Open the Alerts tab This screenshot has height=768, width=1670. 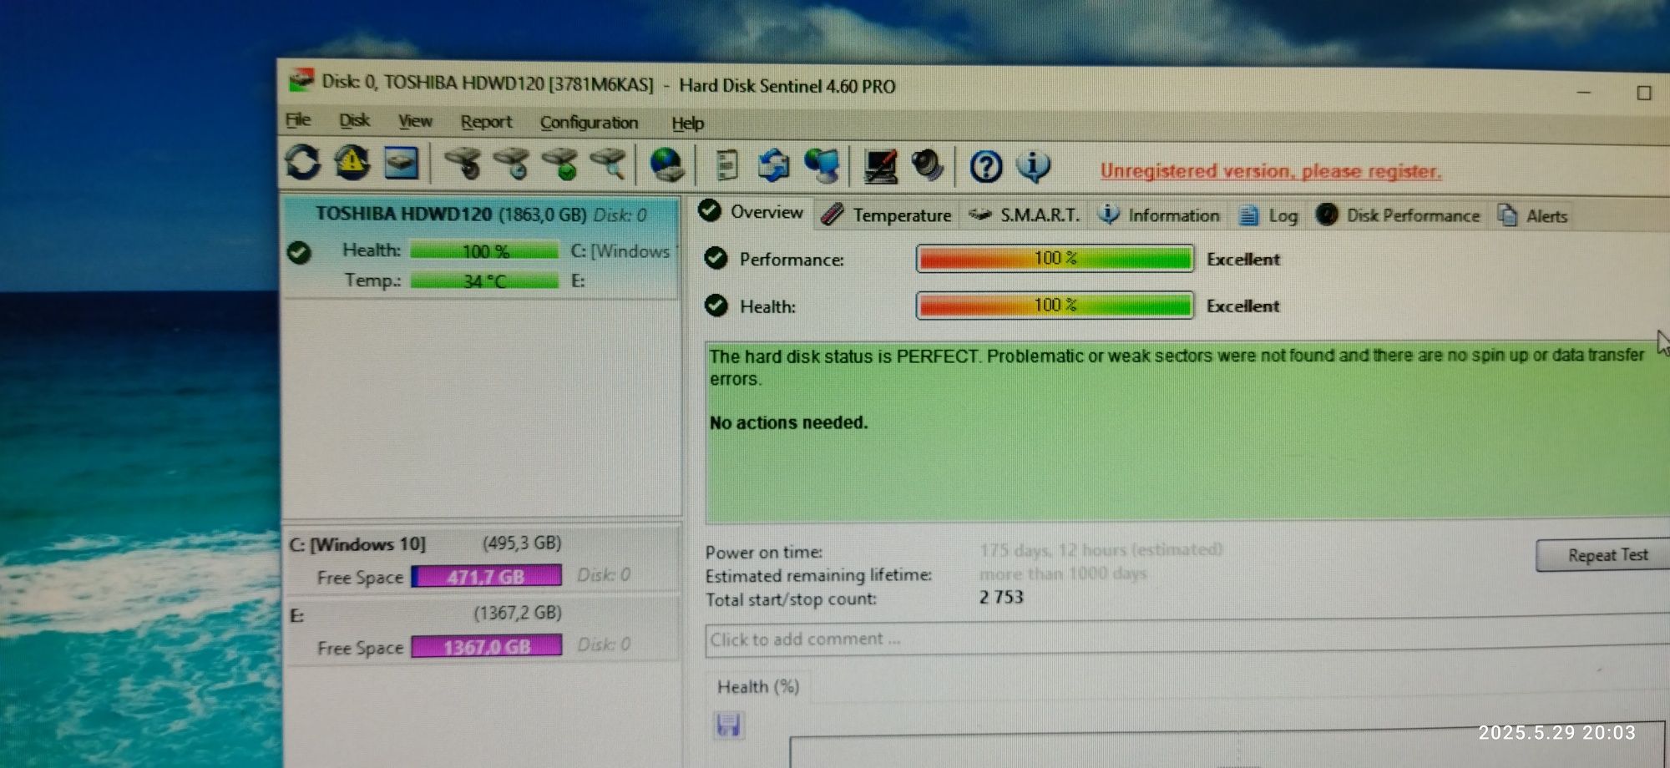click(x=1533, y=215)
